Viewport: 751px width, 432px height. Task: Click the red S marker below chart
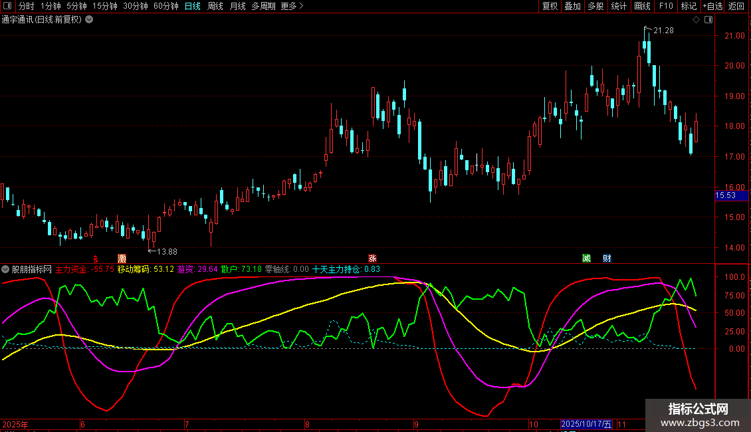[x=96, y=259]
